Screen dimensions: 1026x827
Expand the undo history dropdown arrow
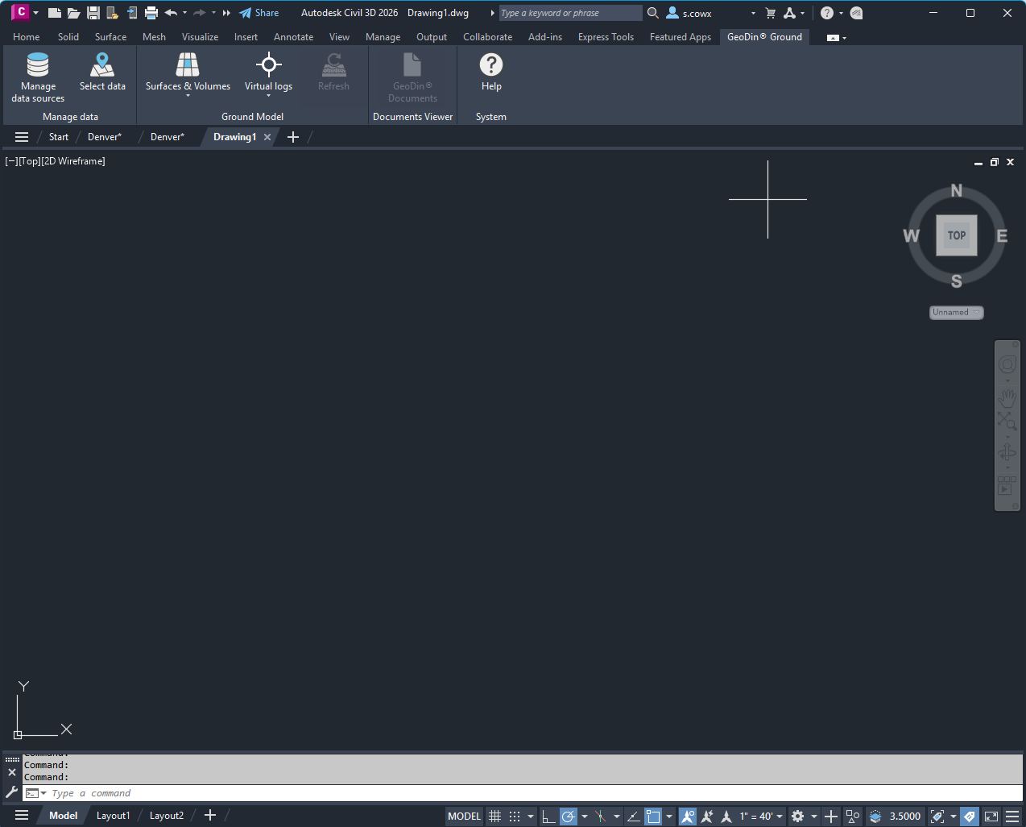184,13
